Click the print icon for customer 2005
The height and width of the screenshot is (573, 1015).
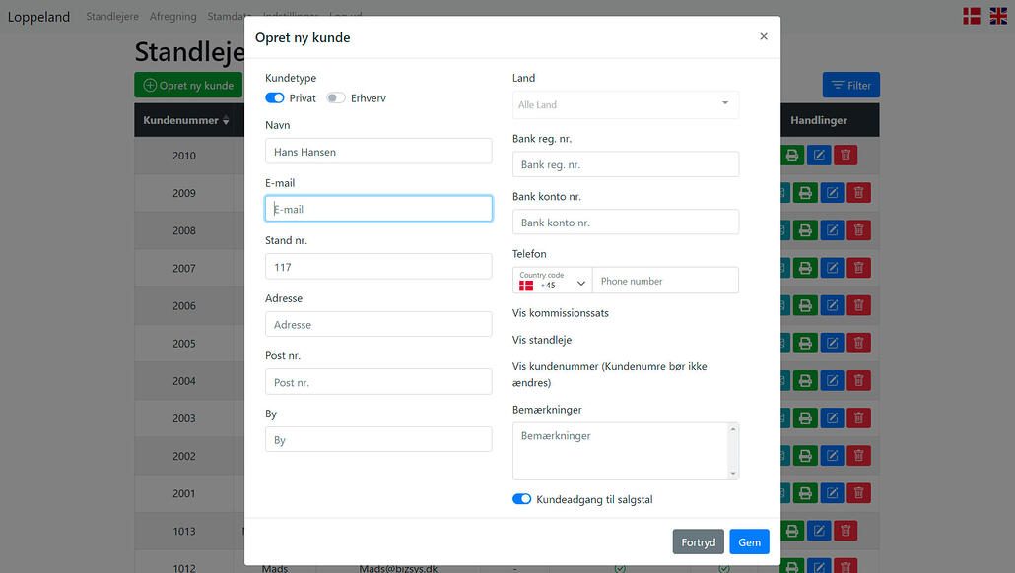pyautogui.click(x=805, y=343)
